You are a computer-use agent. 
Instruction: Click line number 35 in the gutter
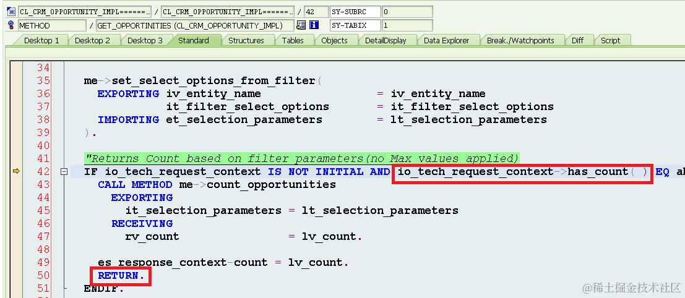pyautogui.click(x=43, y=81)
